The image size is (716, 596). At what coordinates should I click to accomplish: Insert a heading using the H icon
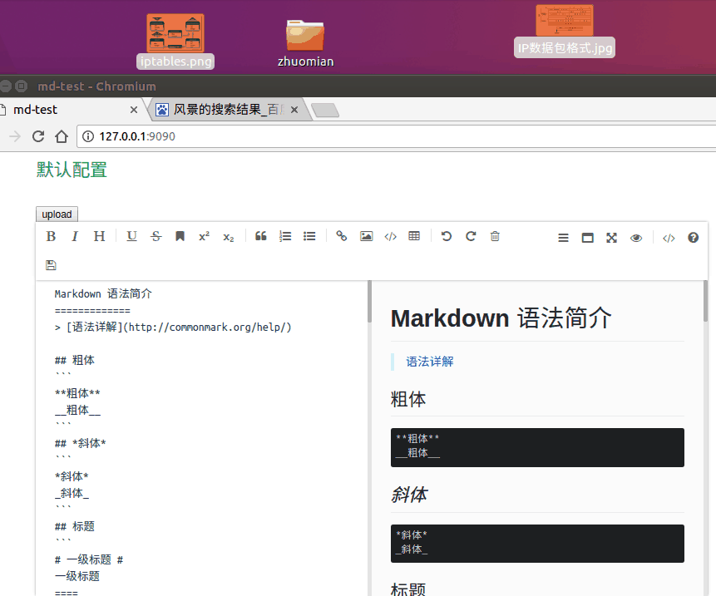(x=99, y=236)
